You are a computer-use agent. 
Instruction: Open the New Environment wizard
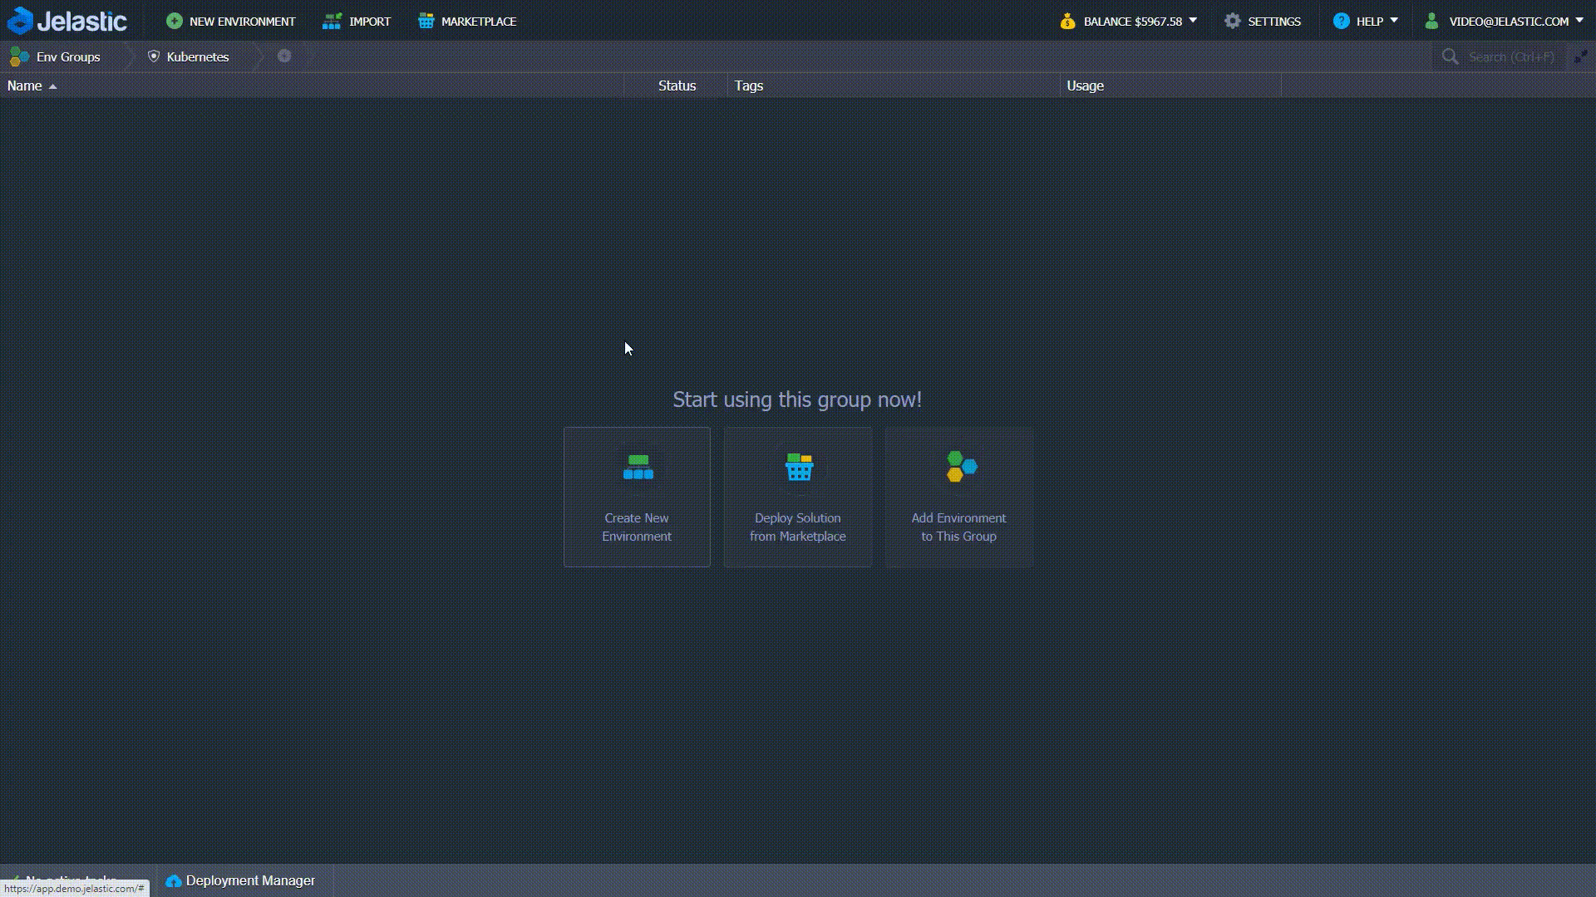point(230,22)
